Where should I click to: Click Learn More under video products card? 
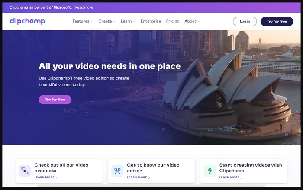click(46, 177)
